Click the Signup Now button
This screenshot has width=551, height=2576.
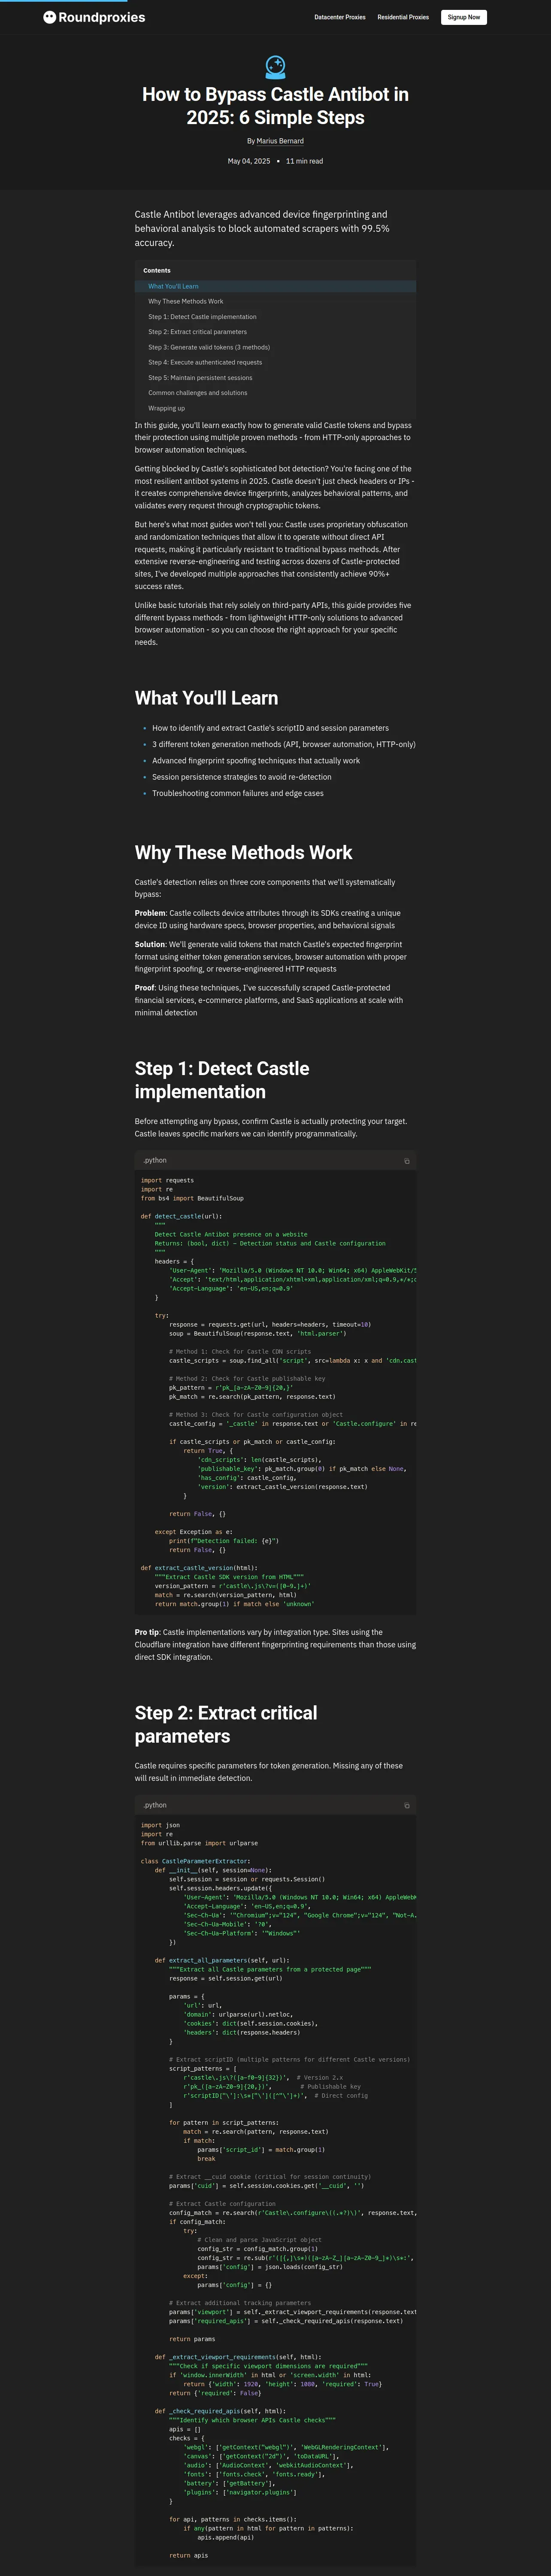click(x=464, y=17)
